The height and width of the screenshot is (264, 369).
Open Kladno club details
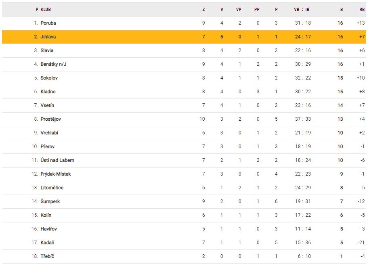[48, 92]
